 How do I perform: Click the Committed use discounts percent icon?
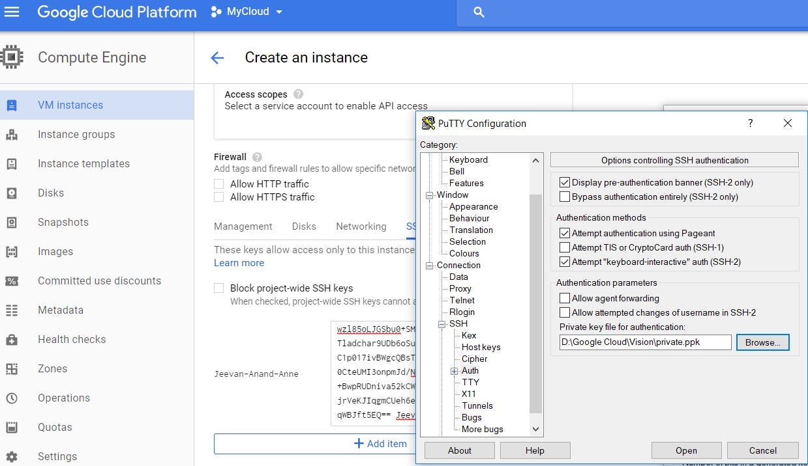[12, 281]
